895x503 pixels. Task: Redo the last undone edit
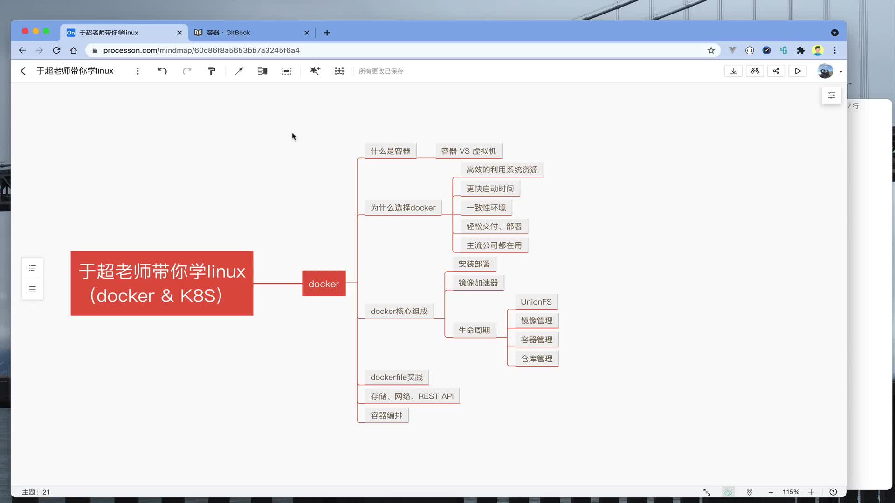coord(187,71)
